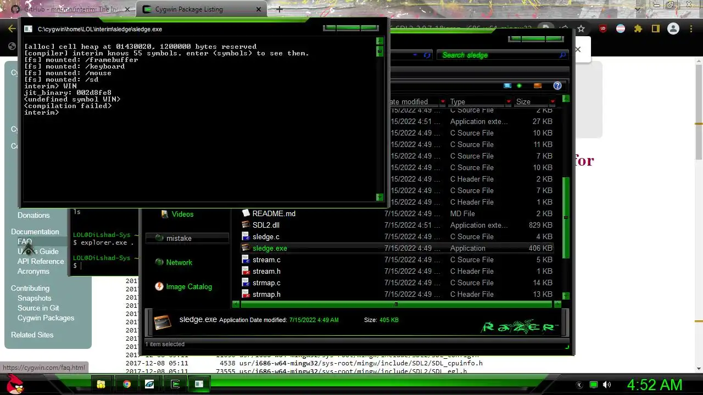Select the strmap.h file icon

[246, 294]
